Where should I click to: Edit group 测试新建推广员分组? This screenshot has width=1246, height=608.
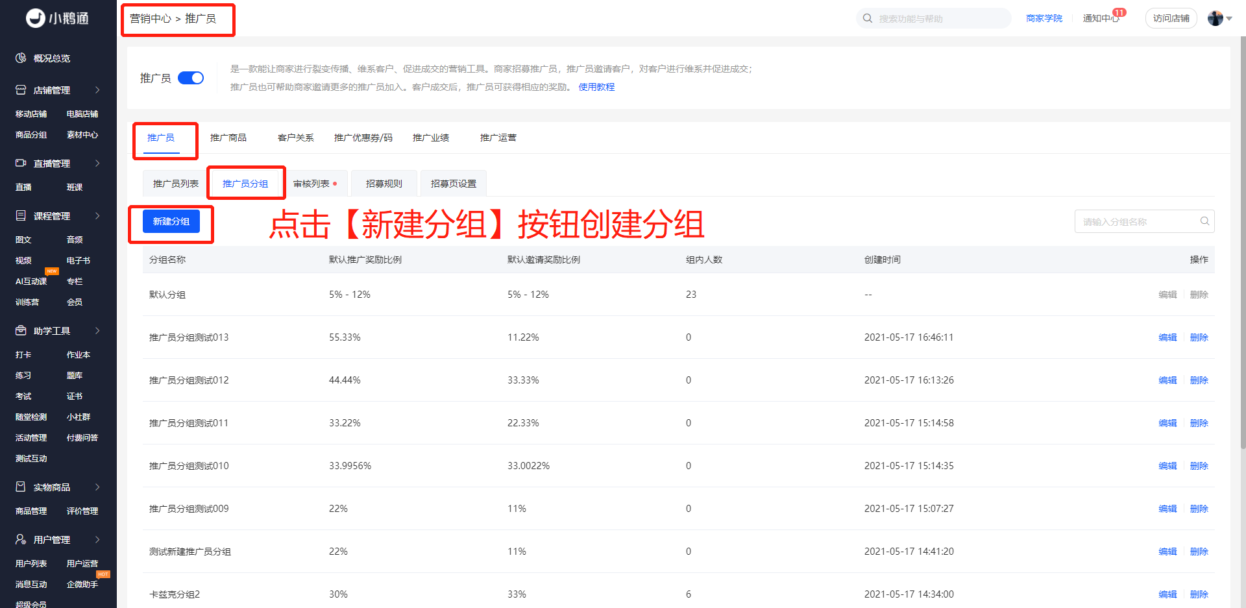pos(1167,552)
